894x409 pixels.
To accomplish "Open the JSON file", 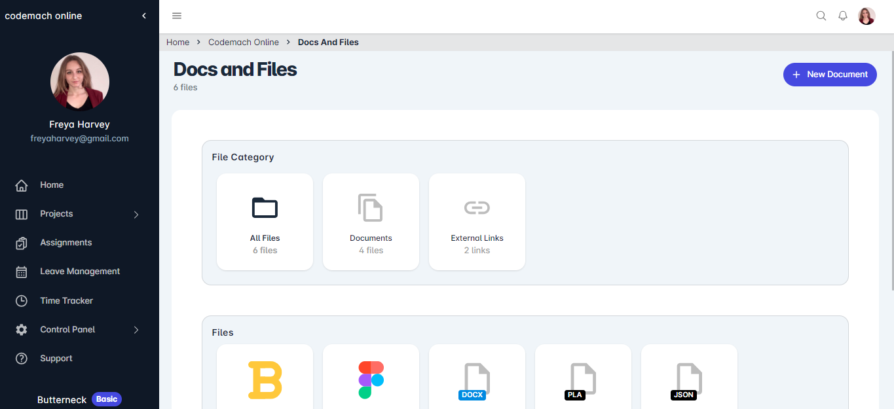I will coord(689,380).
